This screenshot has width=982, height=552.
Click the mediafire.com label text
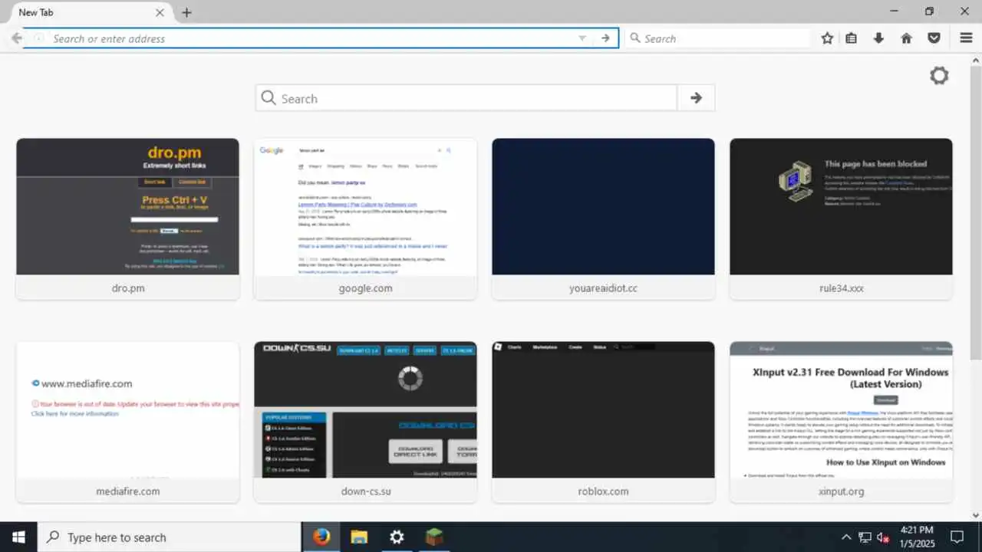click(x=127, y=491)
